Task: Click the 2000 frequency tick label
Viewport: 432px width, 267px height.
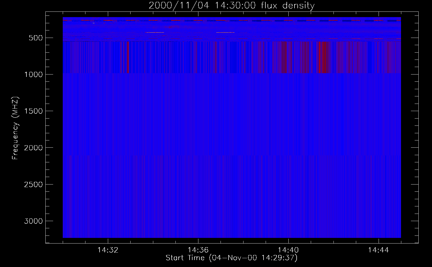Action: [33, 148]
